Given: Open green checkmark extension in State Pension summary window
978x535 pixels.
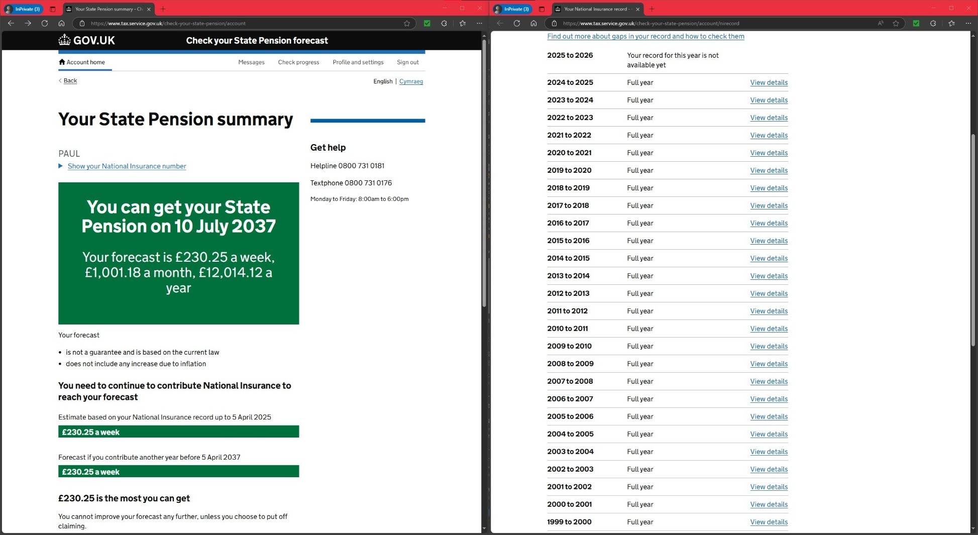Looking at the screenshot, I should coord(427,23).
